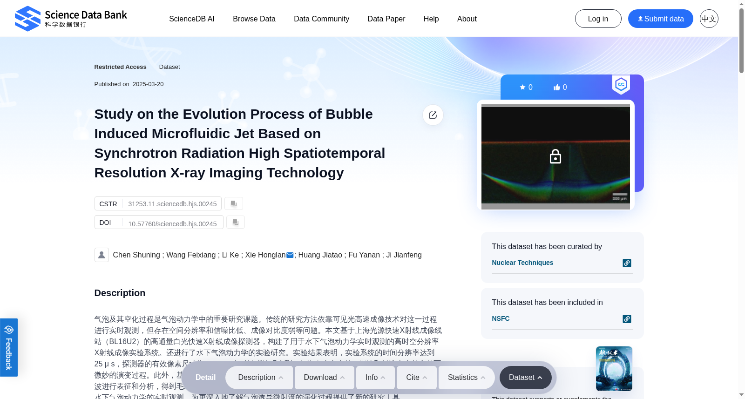Click the thumbs-up like icon
745x399 pixels.
coord(557,87)
